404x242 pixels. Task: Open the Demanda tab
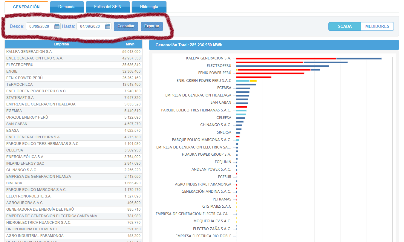[x=67, y=7]
